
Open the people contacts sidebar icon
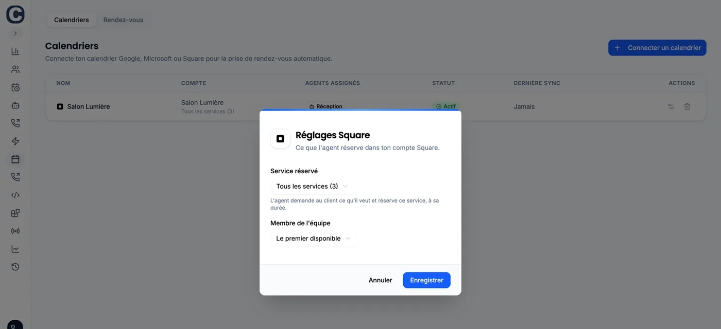pyautogui.click(x=15, y=69)
